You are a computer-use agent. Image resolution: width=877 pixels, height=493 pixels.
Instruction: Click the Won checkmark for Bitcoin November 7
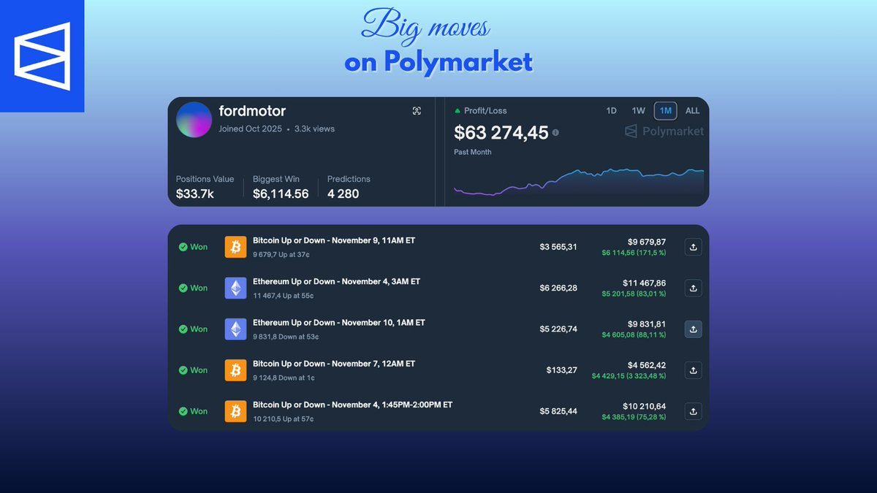(x=183, y=370)
